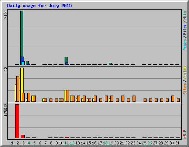189x147 pixels.
Task: Click the cyan "Pages" legend word
Action: click(x=185, y=45)
